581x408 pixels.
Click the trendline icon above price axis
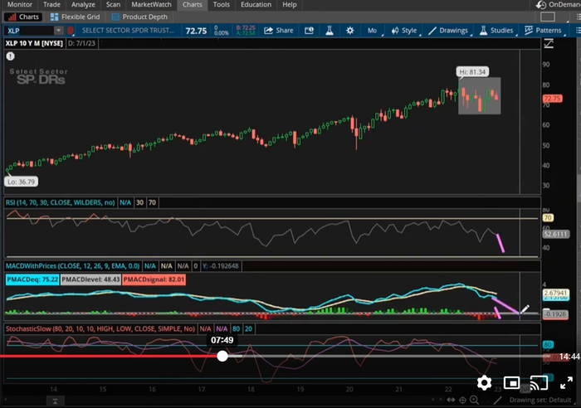click(x=549, y=44)
